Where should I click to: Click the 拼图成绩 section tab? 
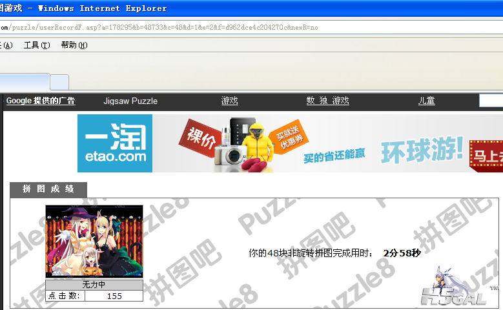coord(48,189)
